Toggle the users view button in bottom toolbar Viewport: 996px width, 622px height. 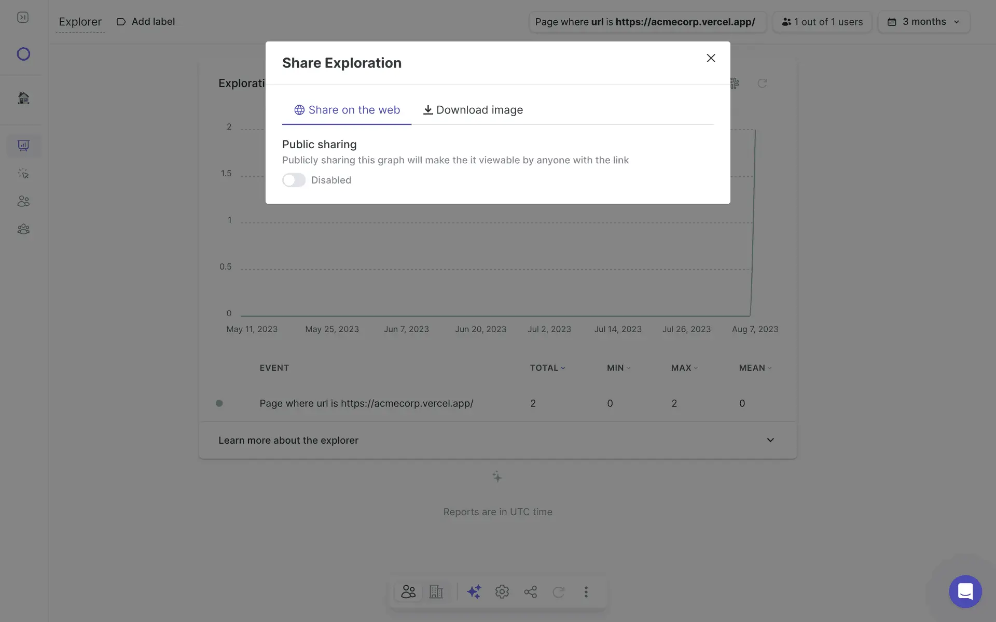point(408,591)
